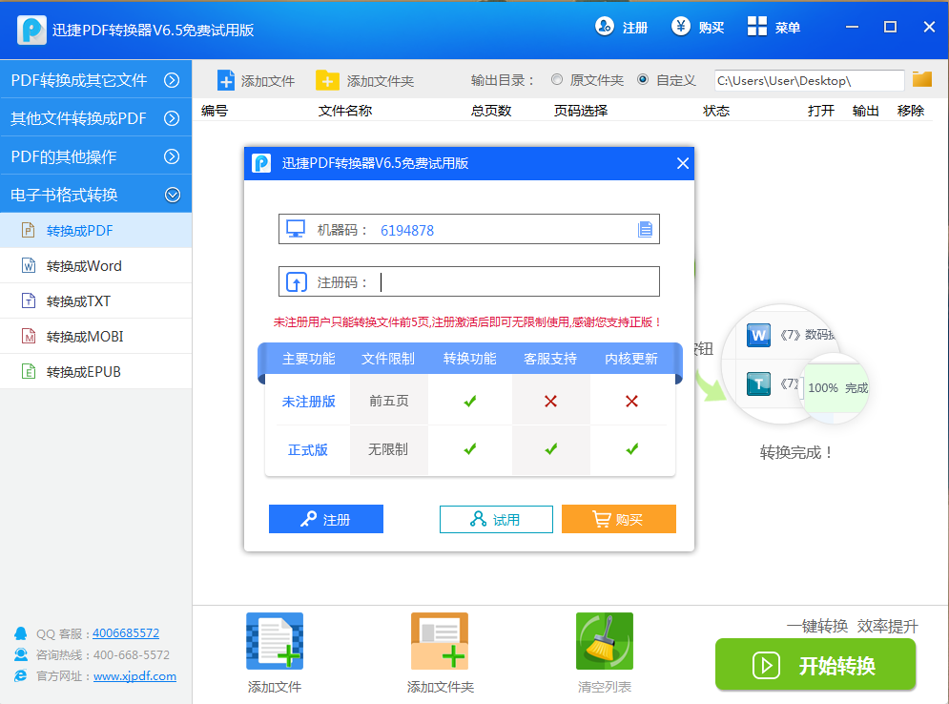Click the P logo in dialog title bar

[x=261, y=163]
